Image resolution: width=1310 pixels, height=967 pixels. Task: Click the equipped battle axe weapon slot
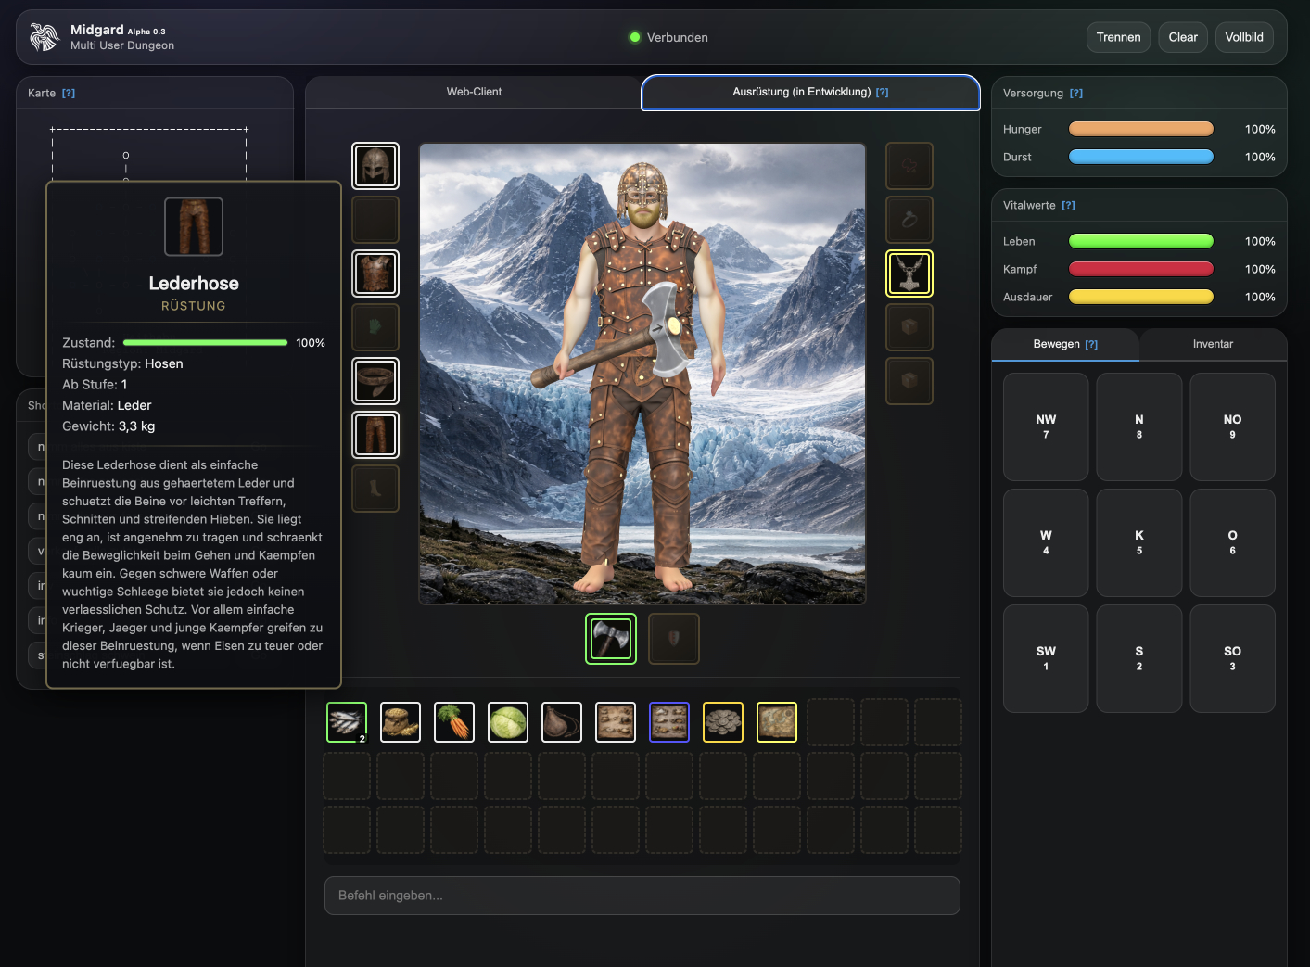[611, 639]
